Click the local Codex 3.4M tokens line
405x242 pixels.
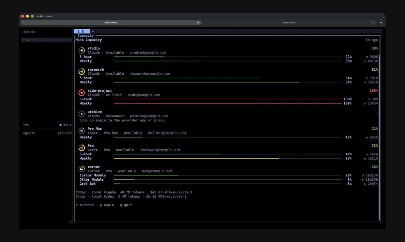(131, 196)
